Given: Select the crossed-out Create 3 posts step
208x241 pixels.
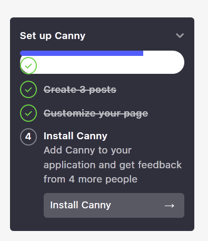Looking at the screenshot, I should 80,90.
